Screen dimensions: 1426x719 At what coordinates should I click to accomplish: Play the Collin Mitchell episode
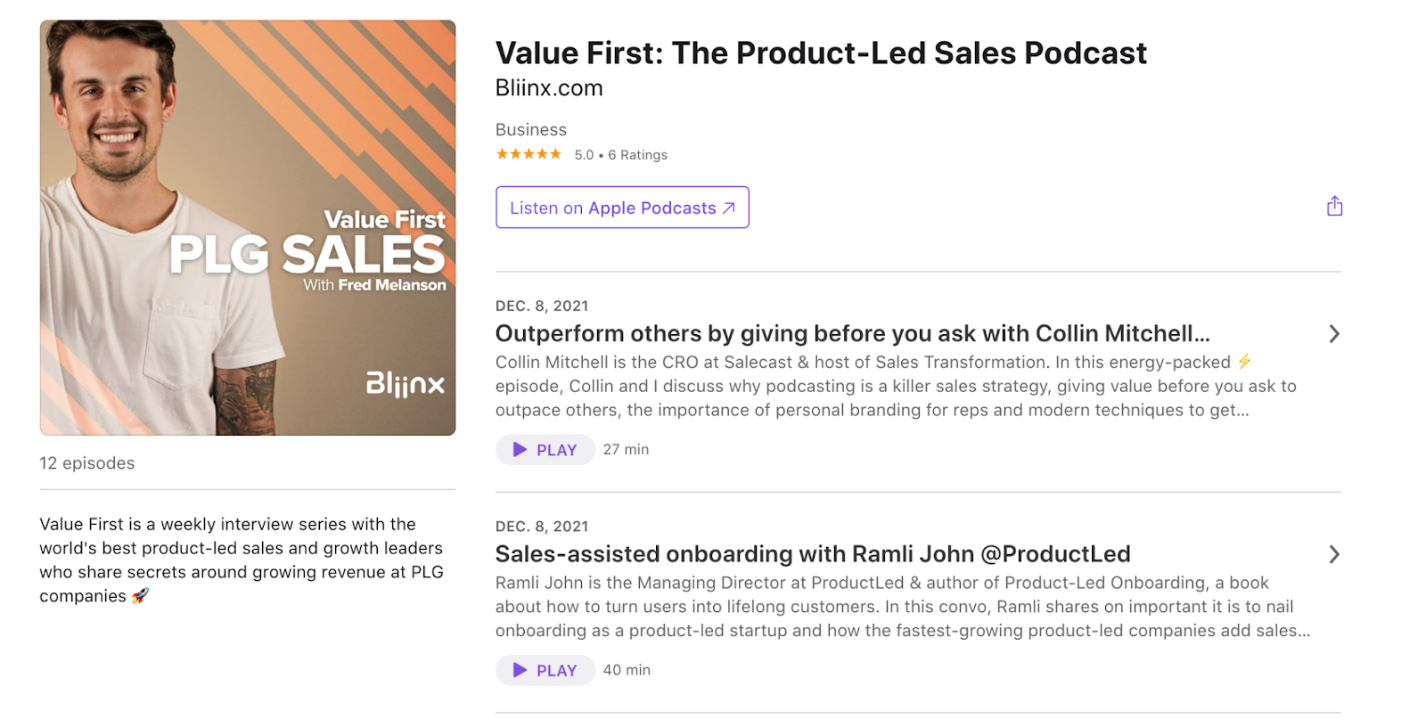pyautogui.click(x=545, y=450)
